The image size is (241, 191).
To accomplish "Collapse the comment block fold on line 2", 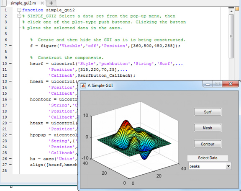I will tap(19, 16).
